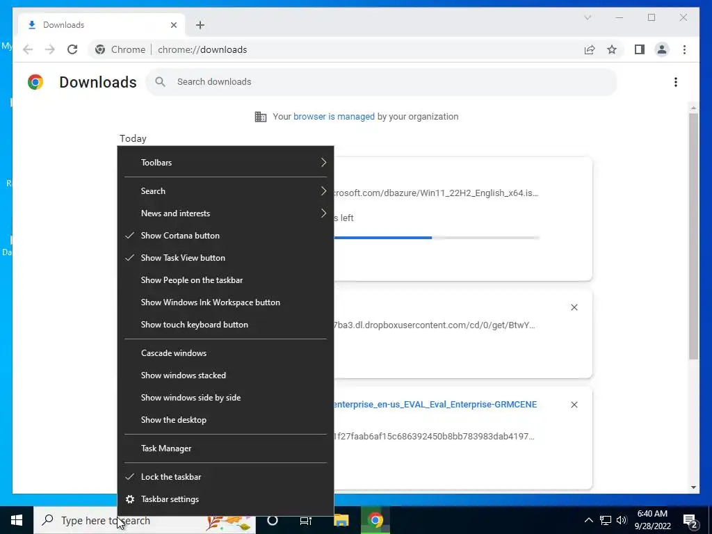Open the Windows Start menu
The height and width of the screenshot is (534, 712).
point(17,520)
